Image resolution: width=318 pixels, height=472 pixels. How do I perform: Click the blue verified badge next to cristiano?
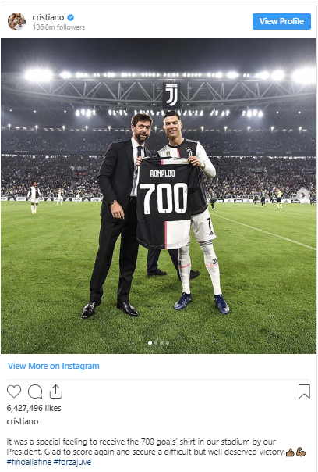click(x=70, y=18)
